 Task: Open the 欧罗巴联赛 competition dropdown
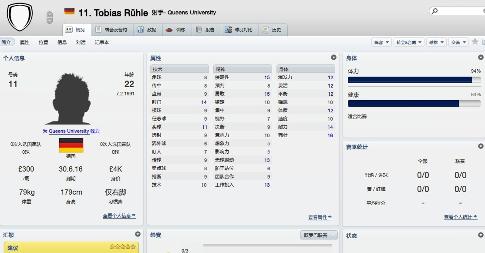319,235
